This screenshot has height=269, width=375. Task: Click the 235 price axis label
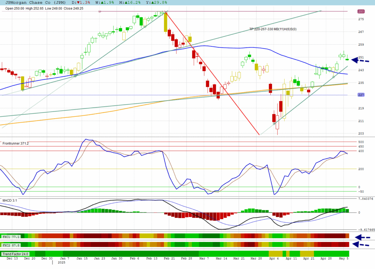click(361, 83)
